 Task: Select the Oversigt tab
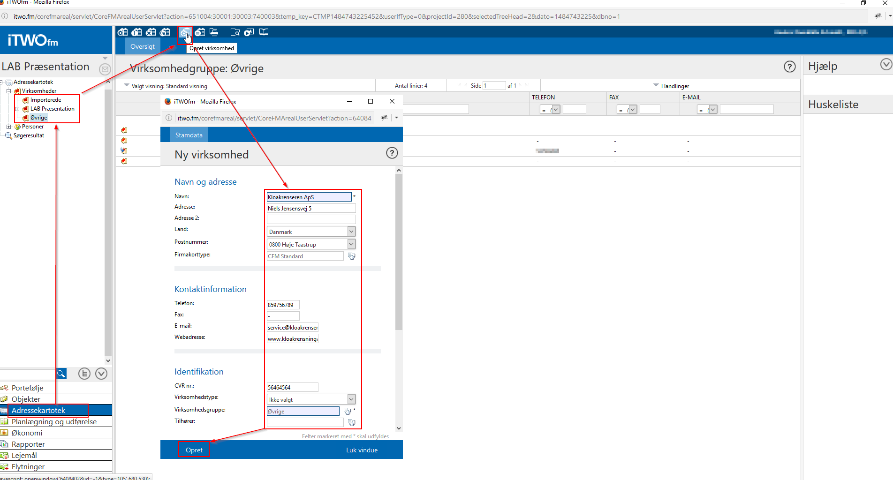[x=142, y=46]
